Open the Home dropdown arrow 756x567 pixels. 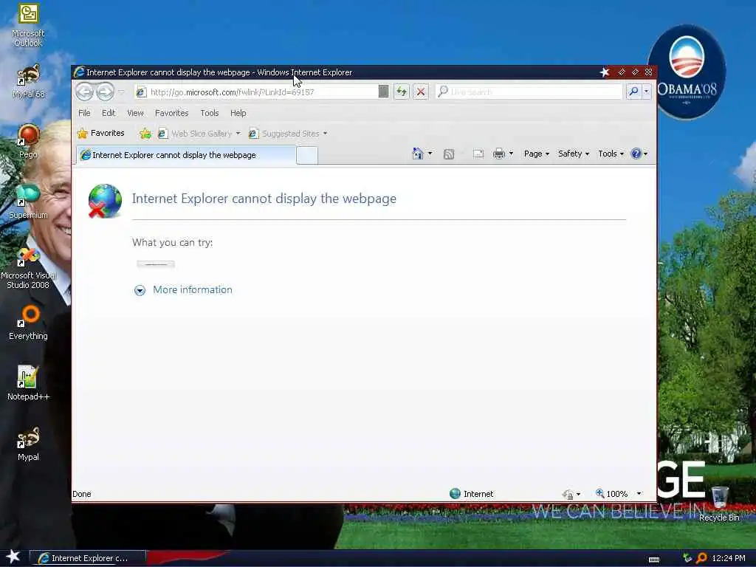430,154
